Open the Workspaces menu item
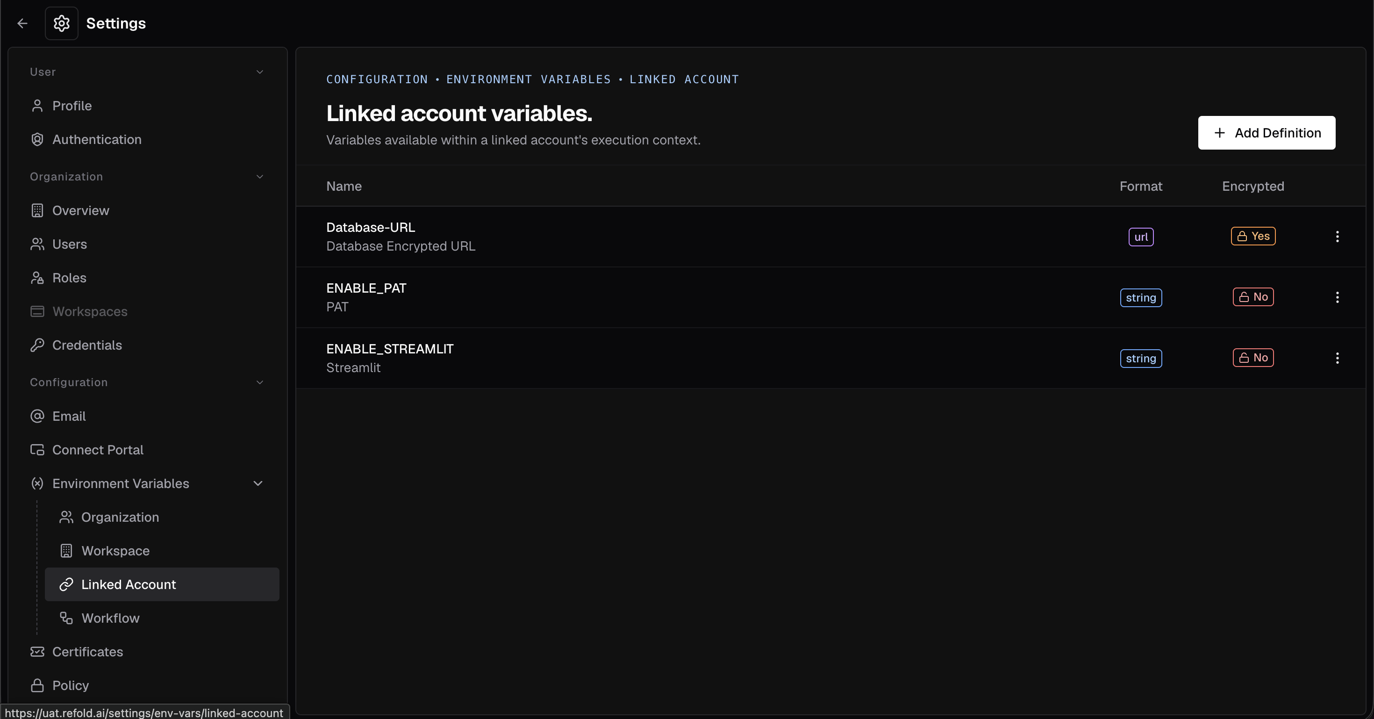The width and height of the screenshot is (1374, 719). pos(148,311)
